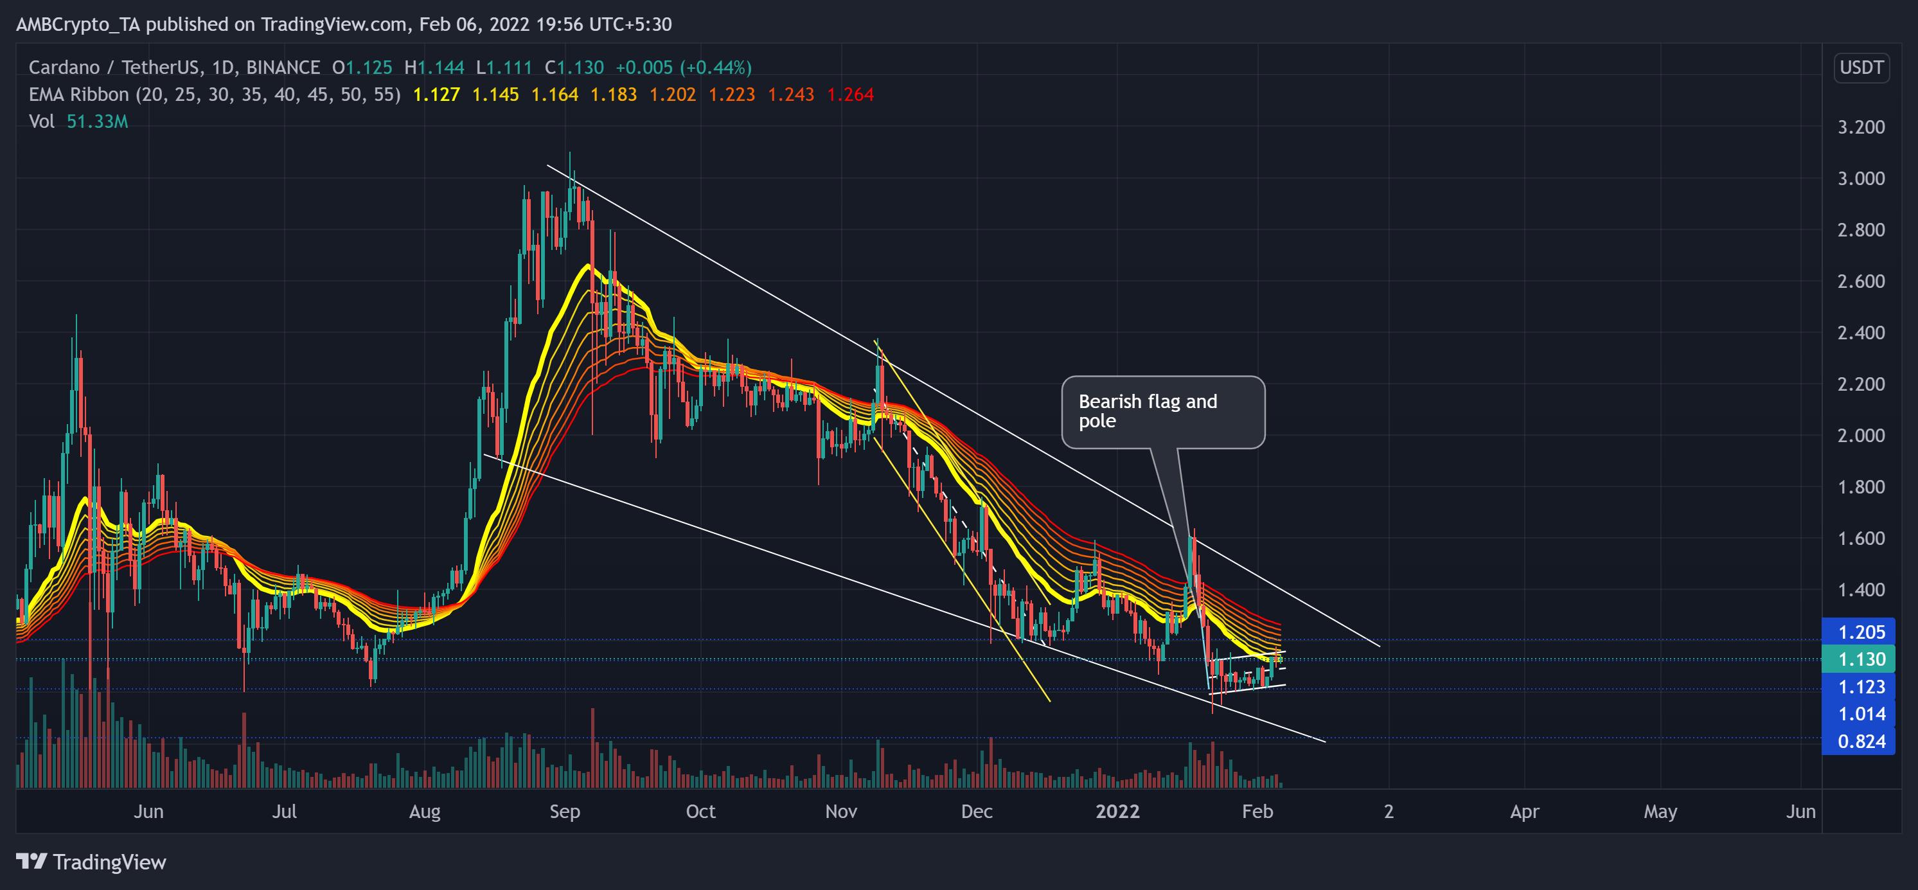The height and width of the screenshot is (890, 1918).
Task: Click the AMBCrypto_TA published header text
Action: click(x=344, y=24)
